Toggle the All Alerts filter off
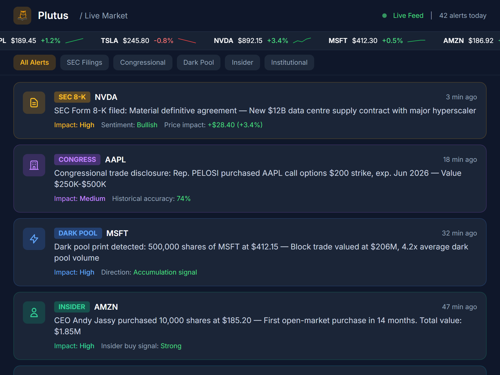The height and width of the screenshot is (375, 500). [34, 62]
